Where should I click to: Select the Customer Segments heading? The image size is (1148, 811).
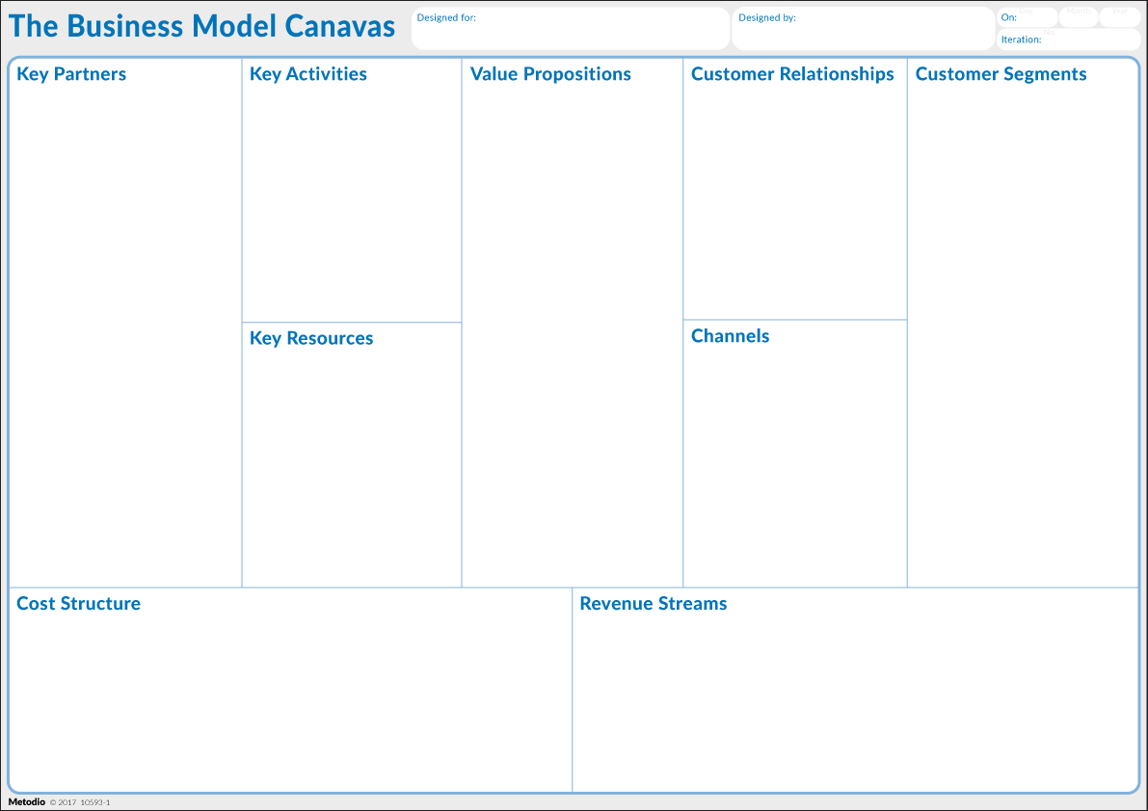[1001, 73]
